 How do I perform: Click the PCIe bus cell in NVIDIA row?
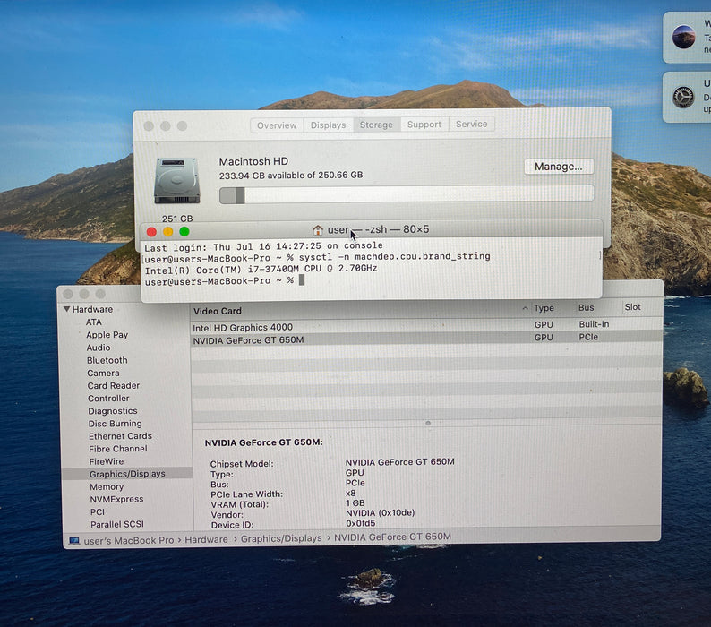pos(588,337)
